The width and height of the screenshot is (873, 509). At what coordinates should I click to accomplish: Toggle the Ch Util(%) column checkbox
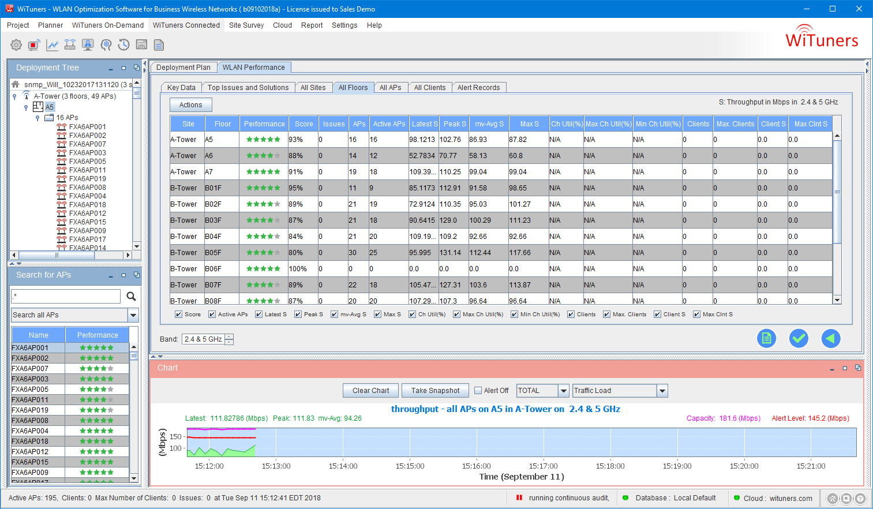point(412,315)
